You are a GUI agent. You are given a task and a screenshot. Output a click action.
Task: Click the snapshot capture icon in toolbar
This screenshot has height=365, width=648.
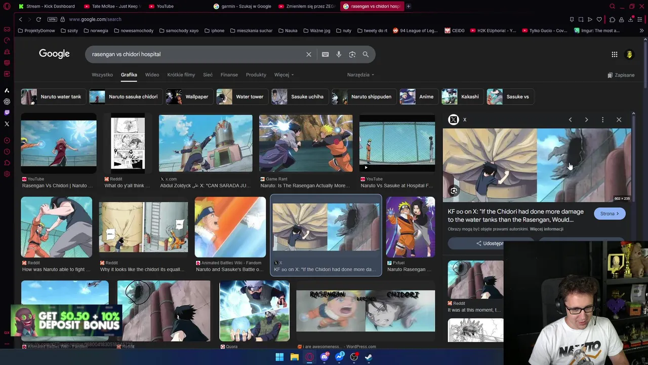click(581, 19)
